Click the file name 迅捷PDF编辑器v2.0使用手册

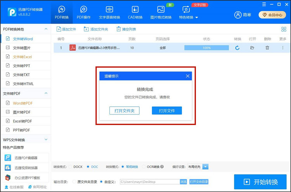[99, 48]
